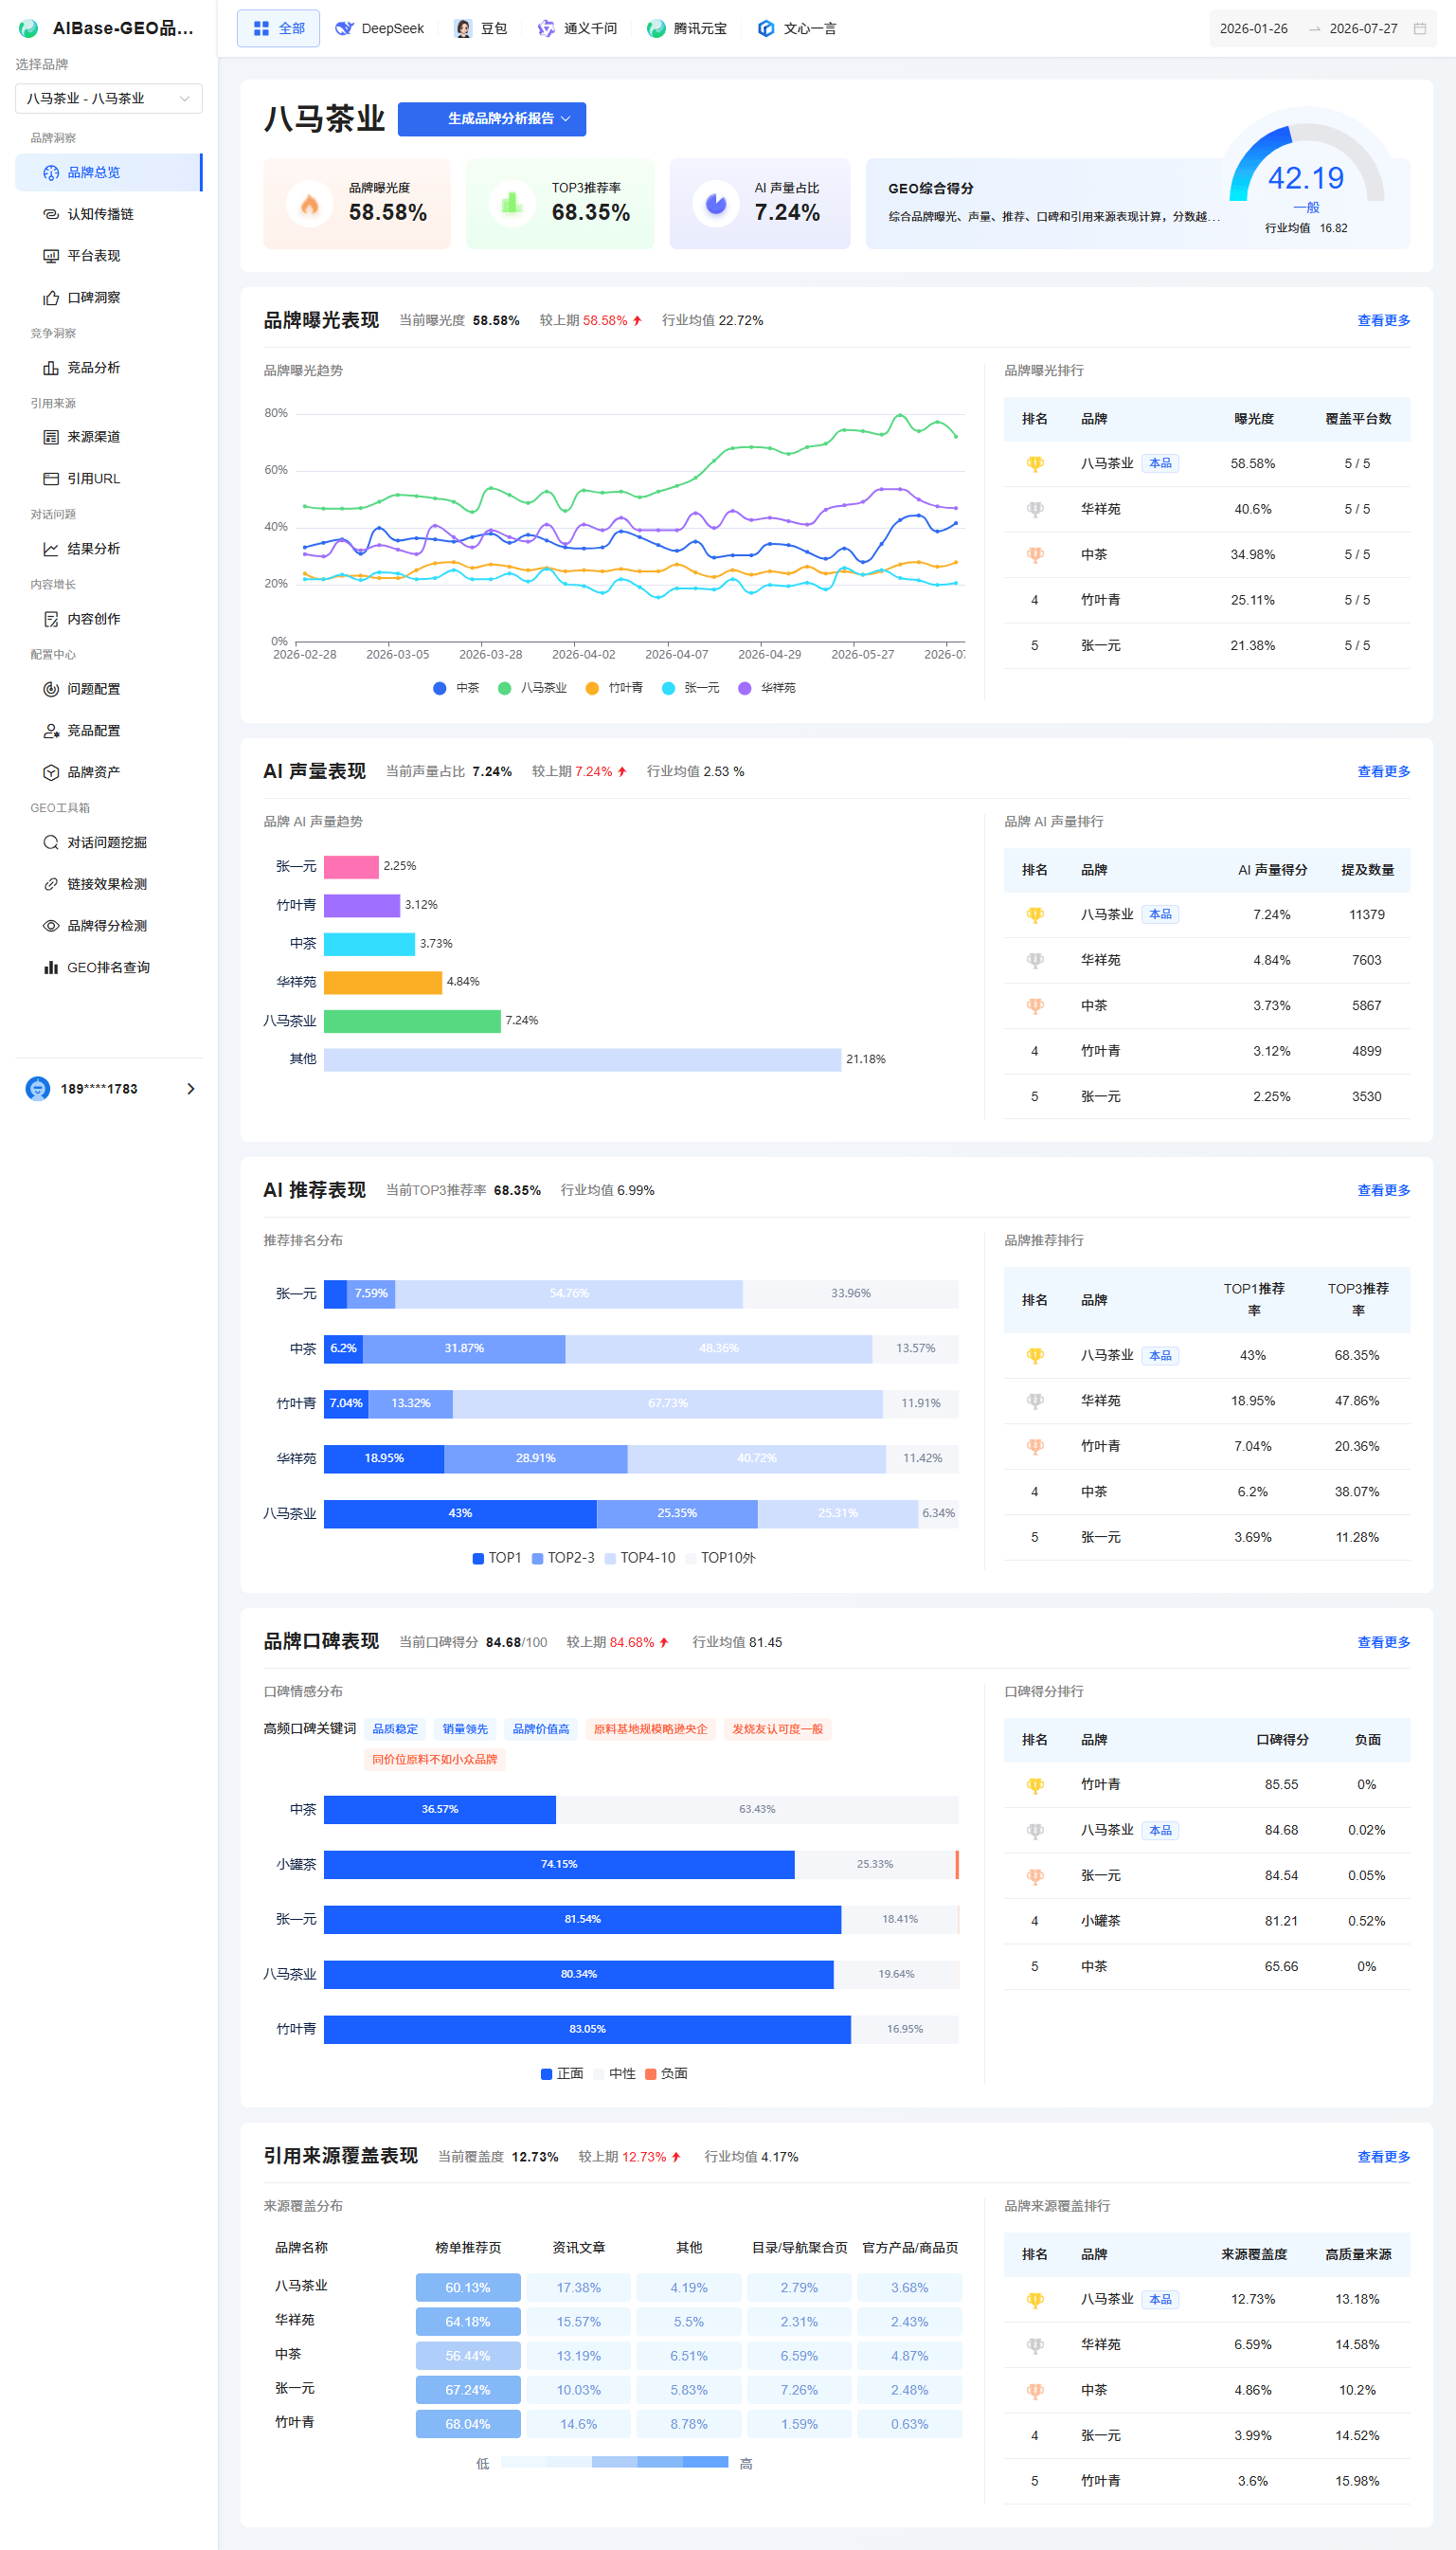Switch to the DeepSeek tab
1456x2550 pixels.
[x=379, y=29]
